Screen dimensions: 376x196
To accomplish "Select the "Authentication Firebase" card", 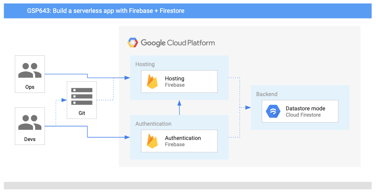I will click(x=179, y=141).
